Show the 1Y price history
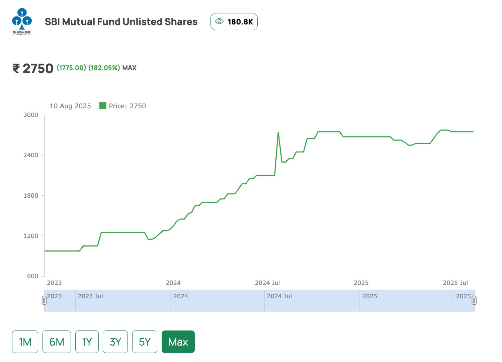The image size is (502, 362). click(x=87, y=342)
